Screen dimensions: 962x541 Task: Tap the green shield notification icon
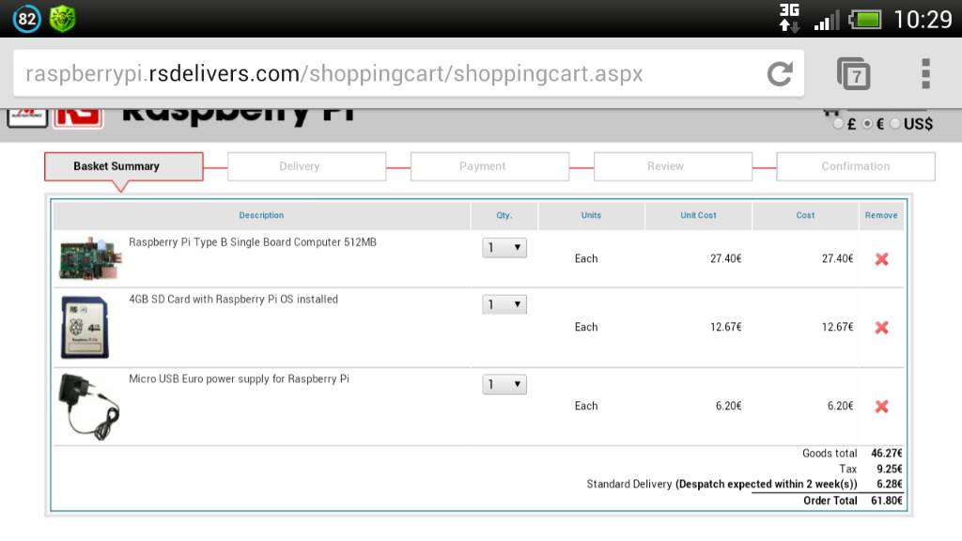[62, 19]
